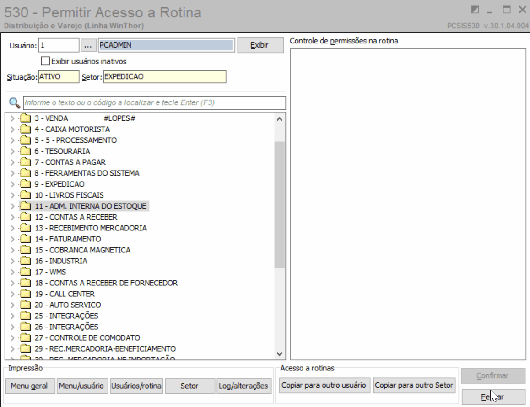Click folder icon of 3 - VENDA
Viewport: 530px width, 407px height.
pos(25,118)
